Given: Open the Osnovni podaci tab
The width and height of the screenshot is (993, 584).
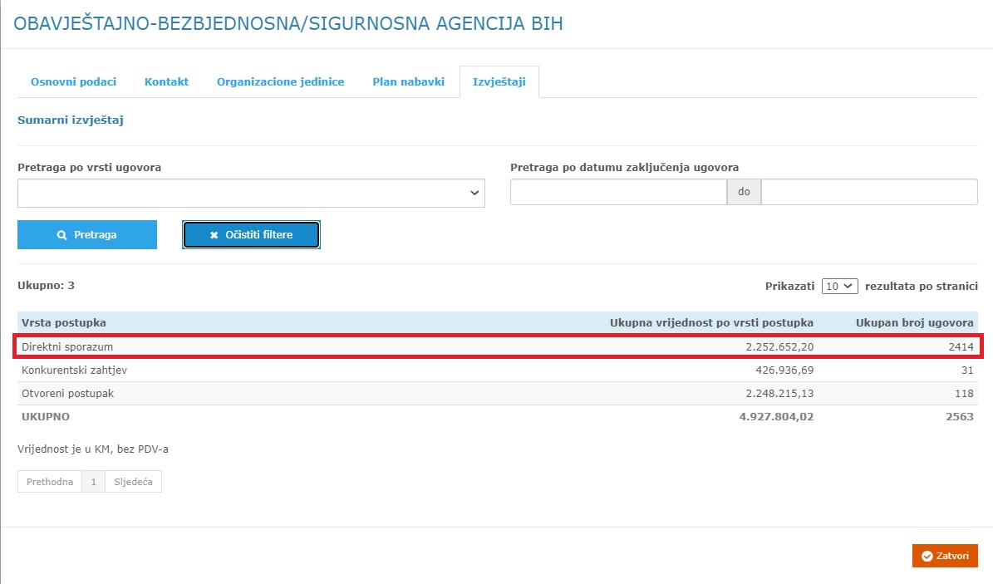Looking at the screenshot, I should pos(73,81).
